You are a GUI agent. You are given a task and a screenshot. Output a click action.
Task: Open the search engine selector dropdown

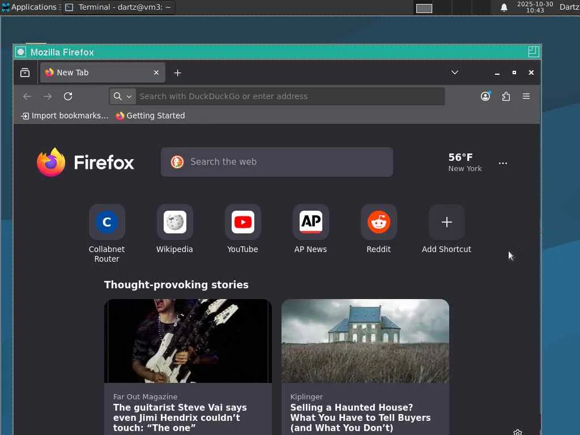pos(122,96)
